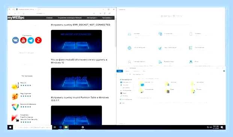Image resolution: width=233 pixels, height=137 pixels.
Task: Click the browser back arrow
Action: (10, 13)
